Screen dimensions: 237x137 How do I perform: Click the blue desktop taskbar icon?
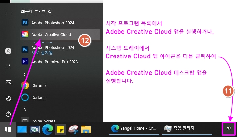click(22, 129)
